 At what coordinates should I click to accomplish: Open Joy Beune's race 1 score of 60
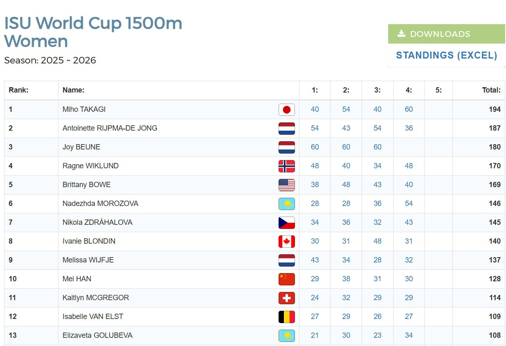pos(315,147)
